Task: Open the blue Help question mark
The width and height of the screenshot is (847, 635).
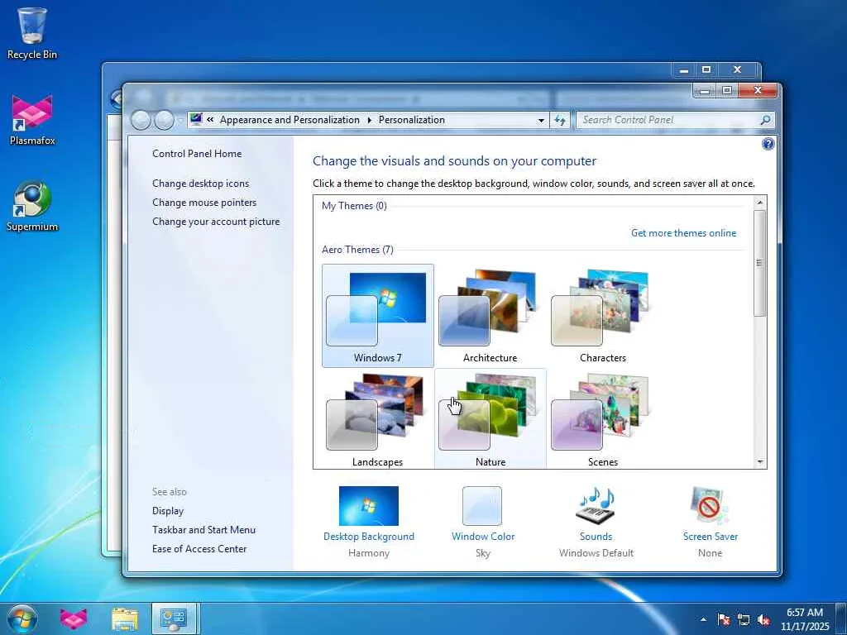Action: coord(768,144)
